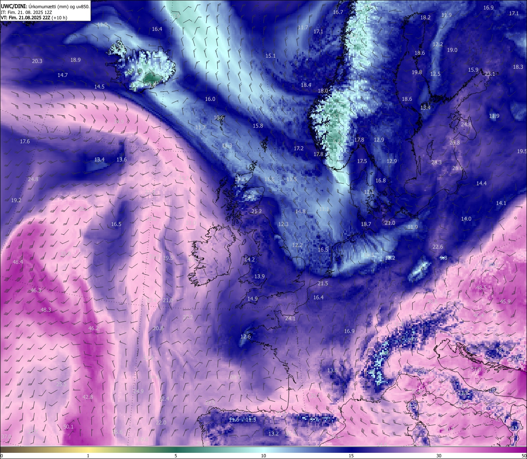The image size is (527, 459).
Task: Click the map value 18.9
Action: click(x=75, y=60)
